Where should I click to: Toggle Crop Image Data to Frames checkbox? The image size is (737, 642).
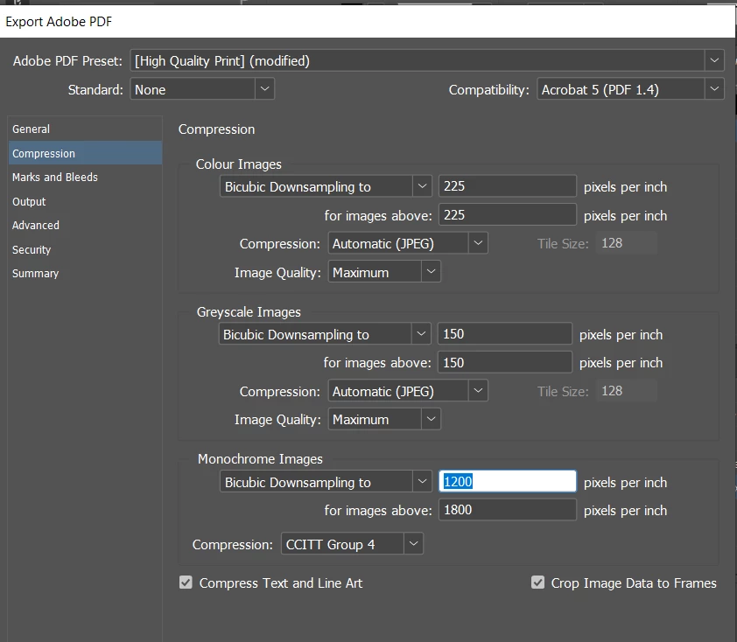tap(537, 583)
